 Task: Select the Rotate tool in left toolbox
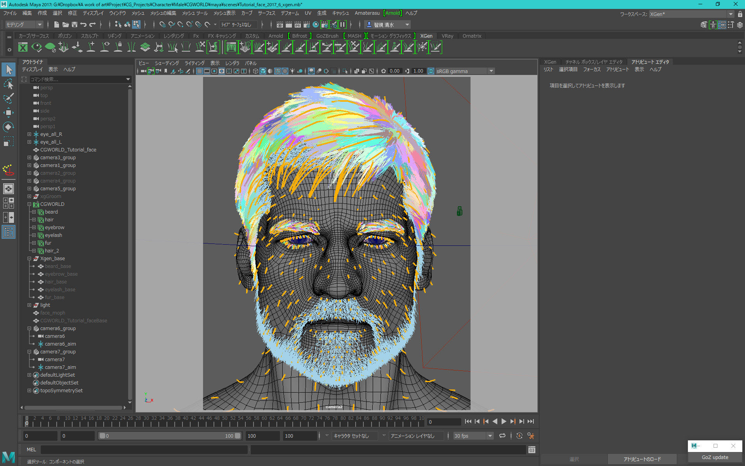click(8, 127)
